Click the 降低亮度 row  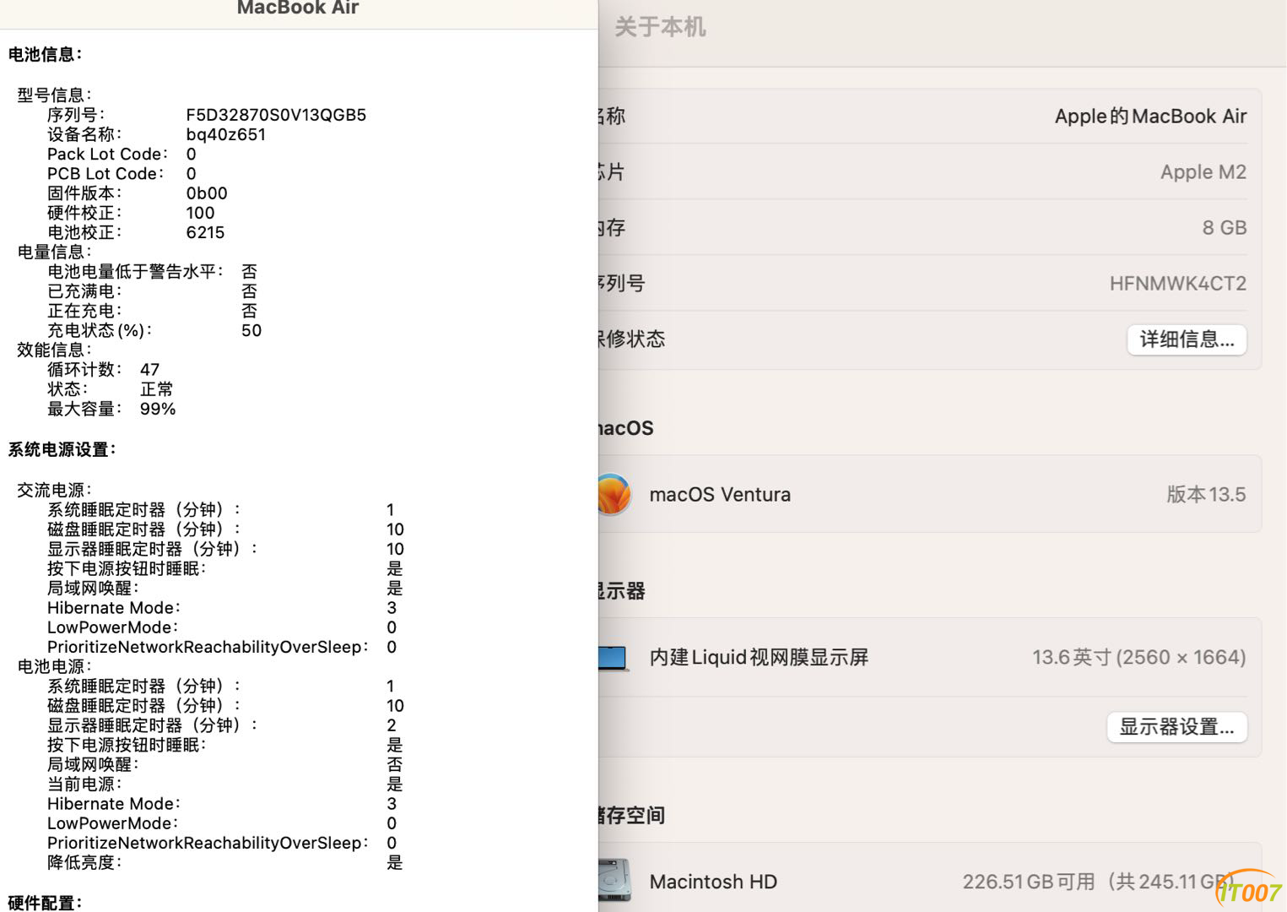tap(224, 862)
